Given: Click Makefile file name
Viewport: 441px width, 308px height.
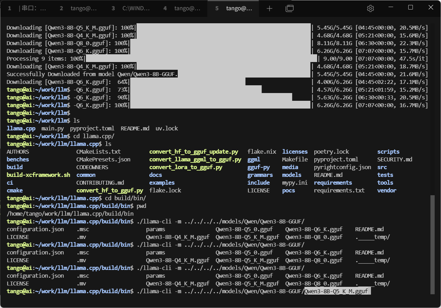Looking at the screenshot, I should pyautogui.click(x=295, y=159).
